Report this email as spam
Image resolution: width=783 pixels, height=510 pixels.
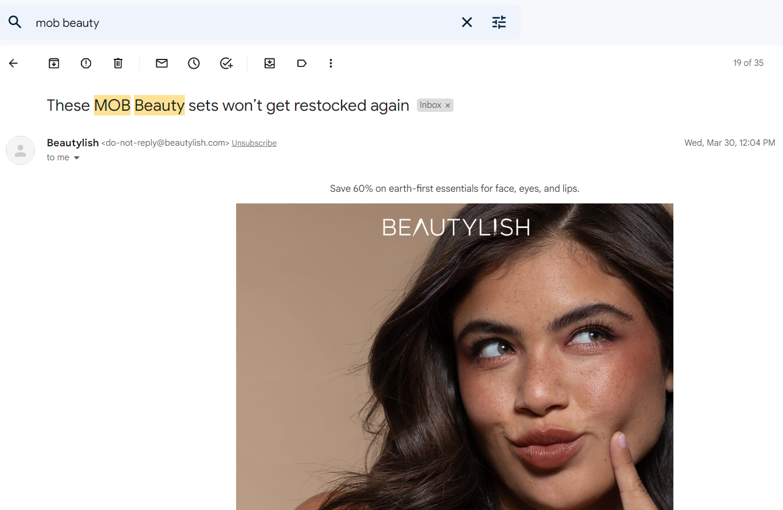pyautogui.click(x=86, y=63)
